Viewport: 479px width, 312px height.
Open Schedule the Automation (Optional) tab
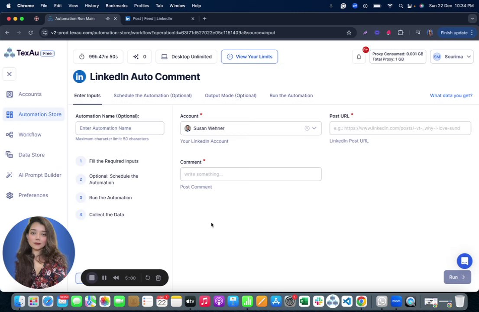click(153, 96)
